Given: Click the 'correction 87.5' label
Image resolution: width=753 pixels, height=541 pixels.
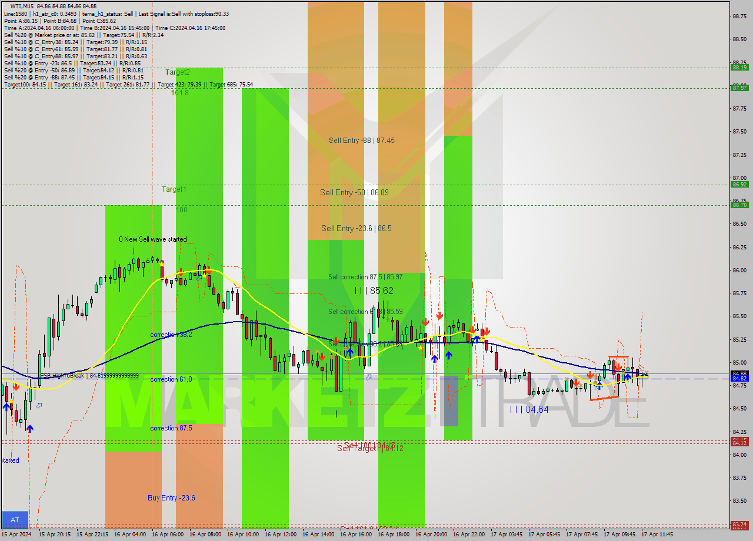Looking at the screenshot, I should [171, 428].
